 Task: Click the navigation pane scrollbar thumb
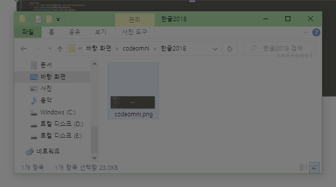[94, 140]
